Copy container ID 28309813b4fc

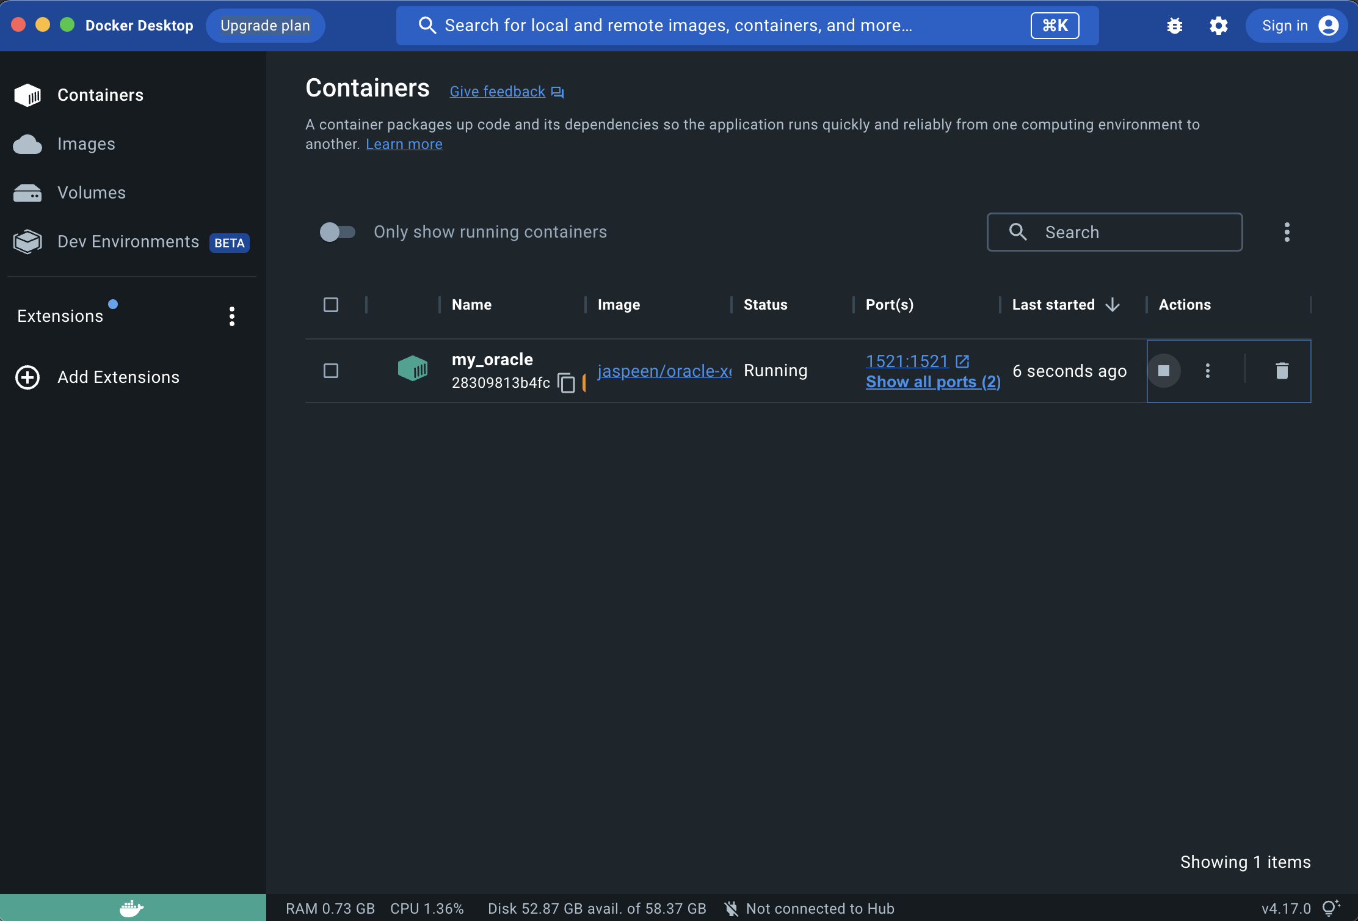[566, 383]
